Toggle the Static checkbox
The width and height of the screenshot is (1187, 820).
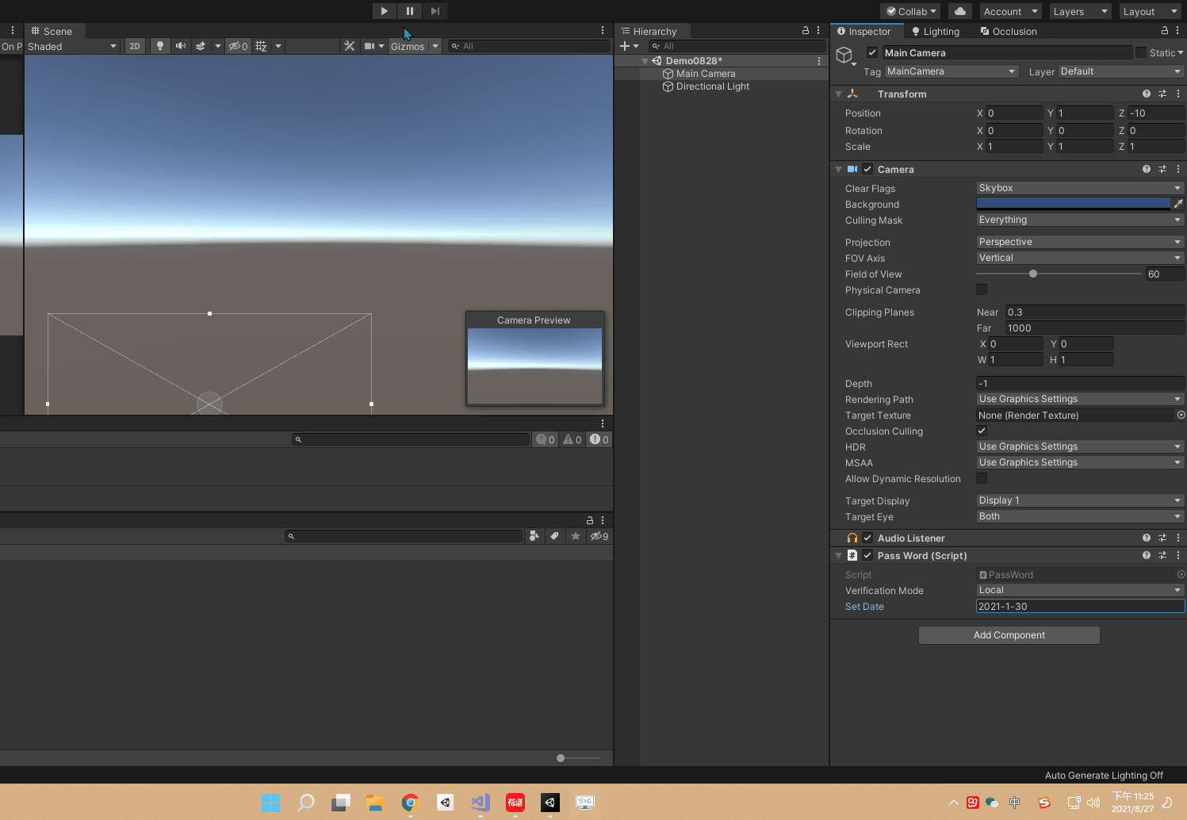[x=1141, y=52]
